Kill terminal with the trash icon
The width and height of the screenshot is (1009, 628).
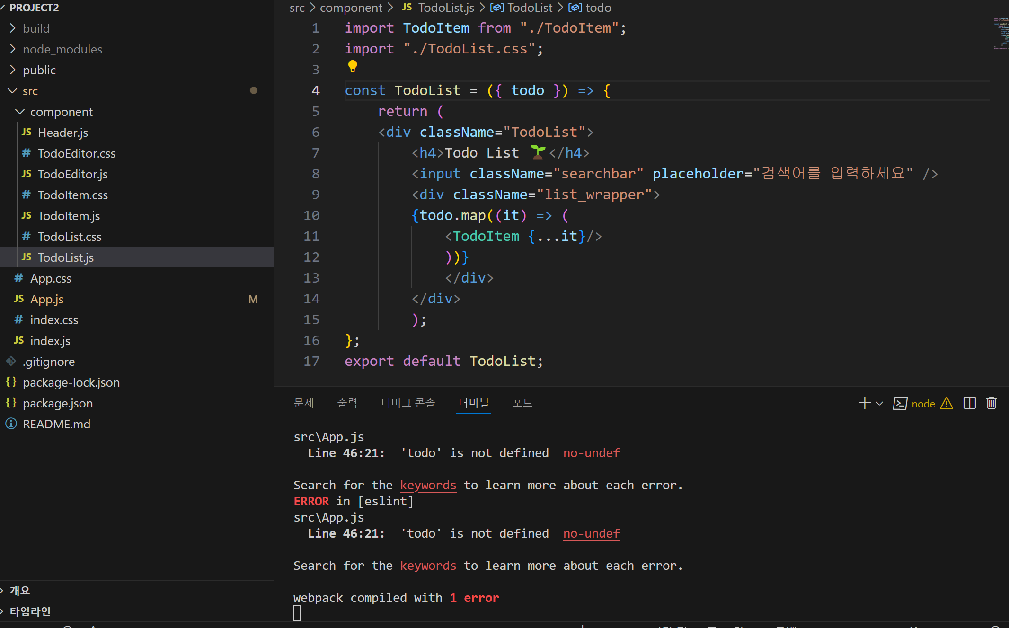tap(991, 403)
